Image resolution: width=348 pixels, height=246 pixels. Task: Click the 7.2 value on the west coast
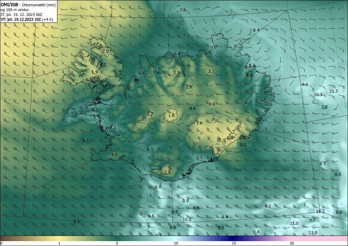click(113, 128)
